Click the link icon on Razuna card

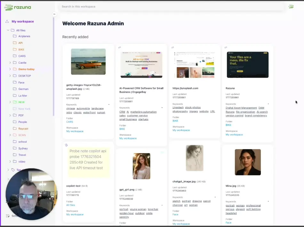click(x=226, y=47)
